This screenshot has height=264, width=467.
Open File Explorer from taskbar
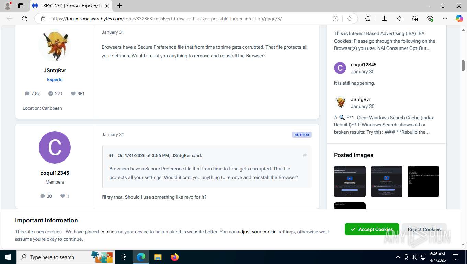click(158, 257)
